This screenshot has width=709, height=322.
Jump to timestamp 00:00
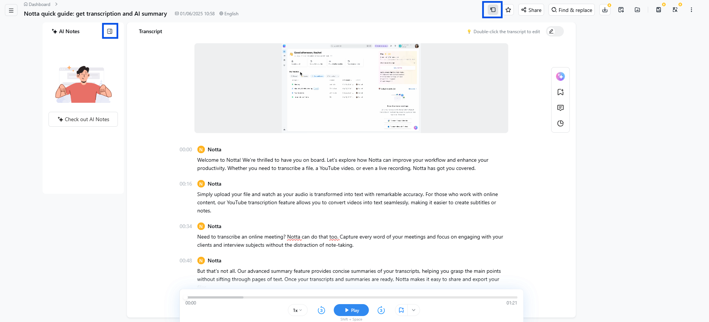click(x=186, y=149)
